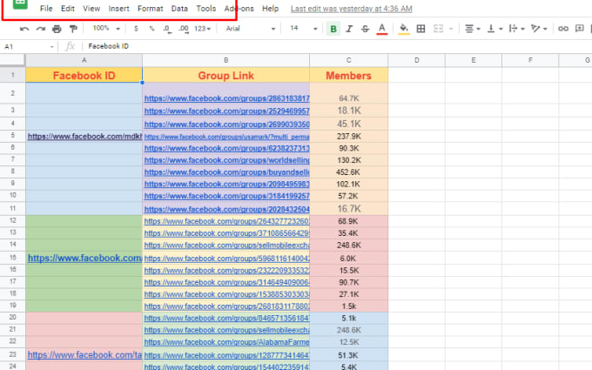The height and width of the screenshot is (370, 592).
Task: Format as currency with dollar icon
Action: tap(136, 29)
